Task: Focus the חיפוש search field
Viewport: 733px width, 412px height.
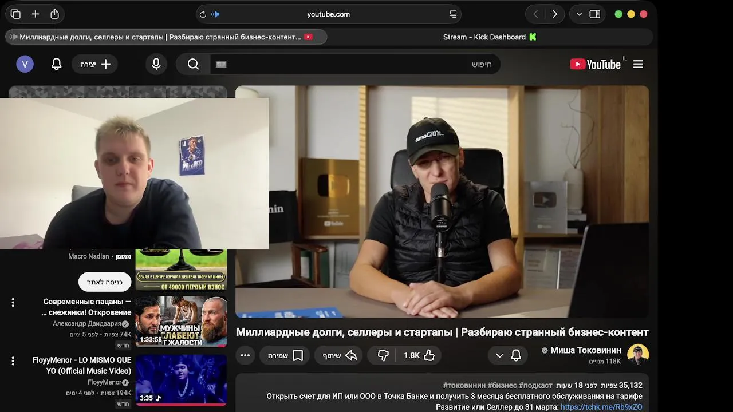Action: 355,64
